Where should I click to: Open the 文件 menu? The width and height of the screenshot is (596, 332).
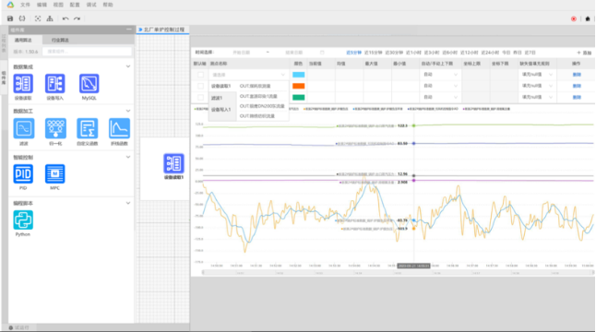click(x=25, y=5)
